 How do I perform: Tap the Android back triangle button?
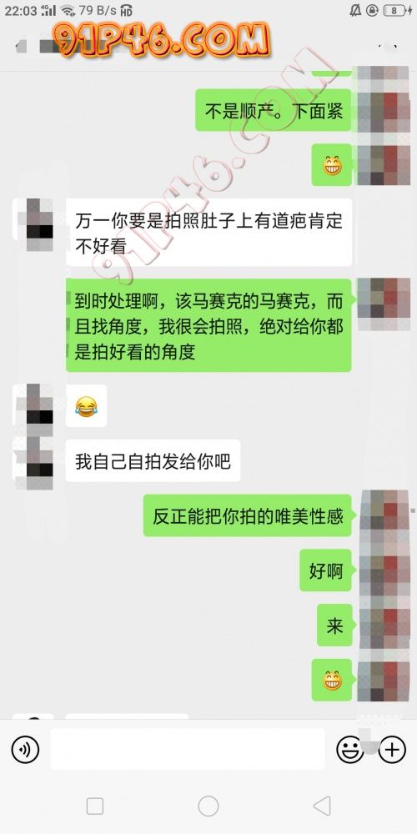pos(322,806)
